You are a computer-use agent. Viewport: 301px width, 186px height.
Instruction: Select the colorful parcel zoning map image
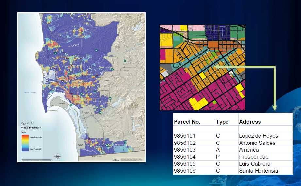[203, 67]
